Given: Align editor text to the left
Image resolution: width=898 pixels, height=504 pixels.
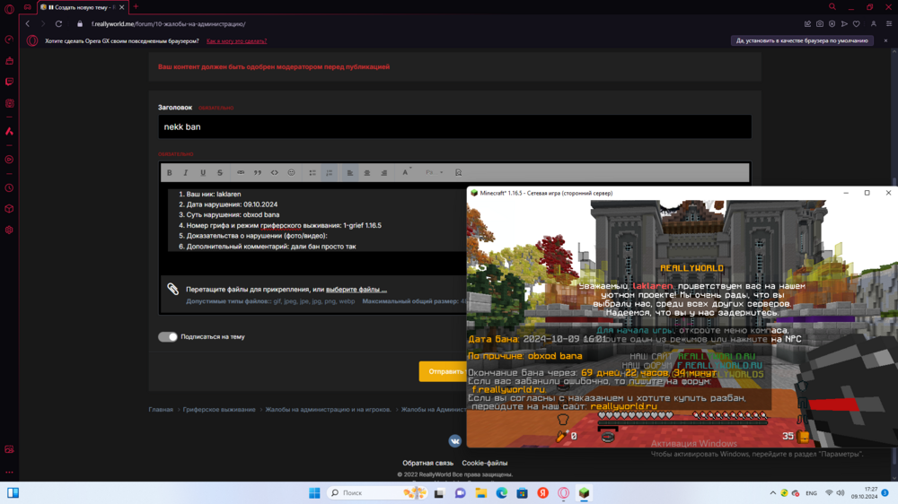Looking at the screenshot, I should 350,172.
